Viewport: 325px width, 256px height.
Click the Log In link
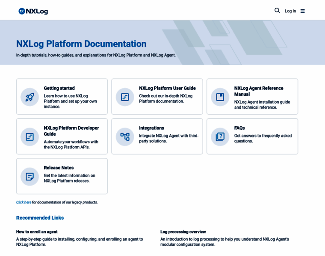tap(290, 11)
